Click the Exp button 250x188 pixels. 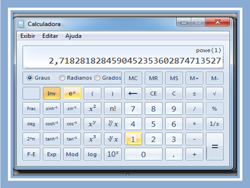coord(52,154)
